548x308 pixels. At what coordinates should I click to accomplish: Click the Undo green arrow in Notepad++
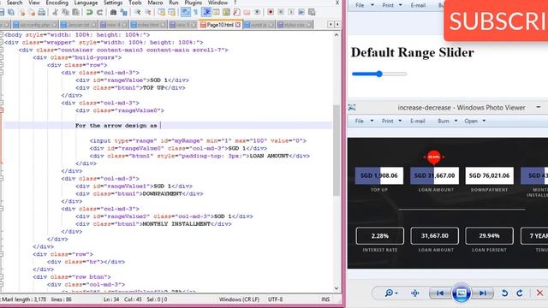pos(89,12)
